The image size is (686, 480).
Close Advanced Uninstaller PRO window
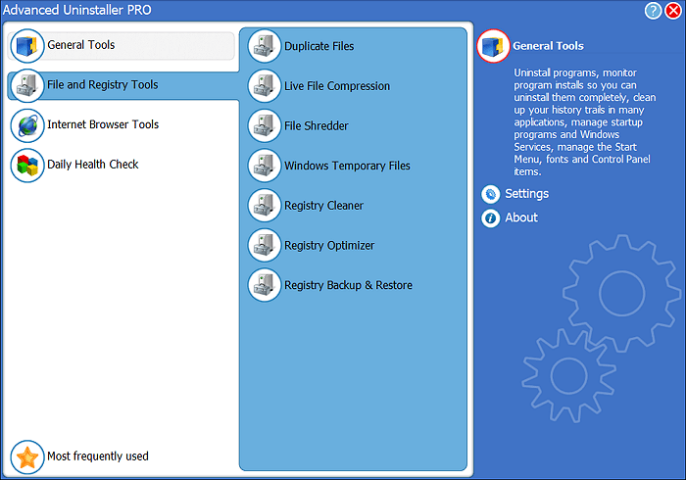click(673, 11)
